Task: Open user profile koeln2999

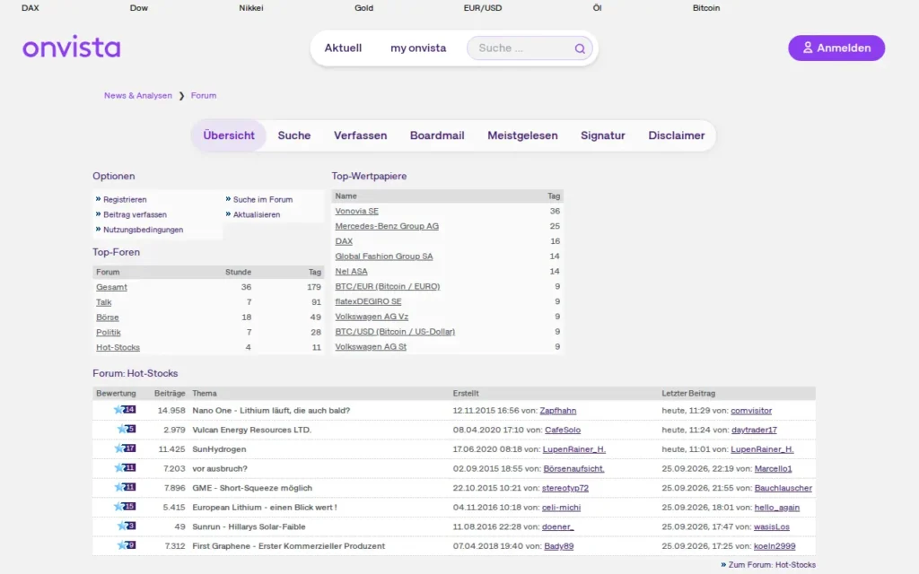Action: pos(775,546)
